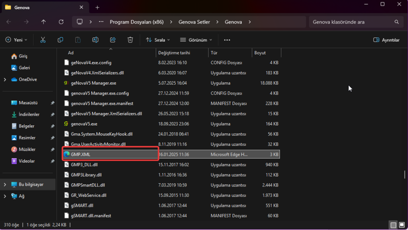Image resolution: width=408 pixels, height=230 pixels.
Task: Select geNovaV5 Manager.exe application icon
Action: 67,83
